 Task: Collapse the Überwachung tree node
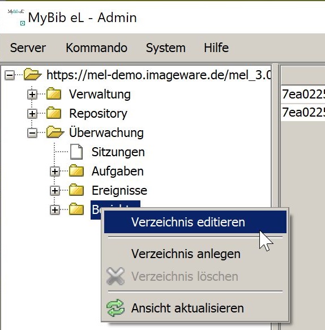pyautogui.click(x=32, y=133)
